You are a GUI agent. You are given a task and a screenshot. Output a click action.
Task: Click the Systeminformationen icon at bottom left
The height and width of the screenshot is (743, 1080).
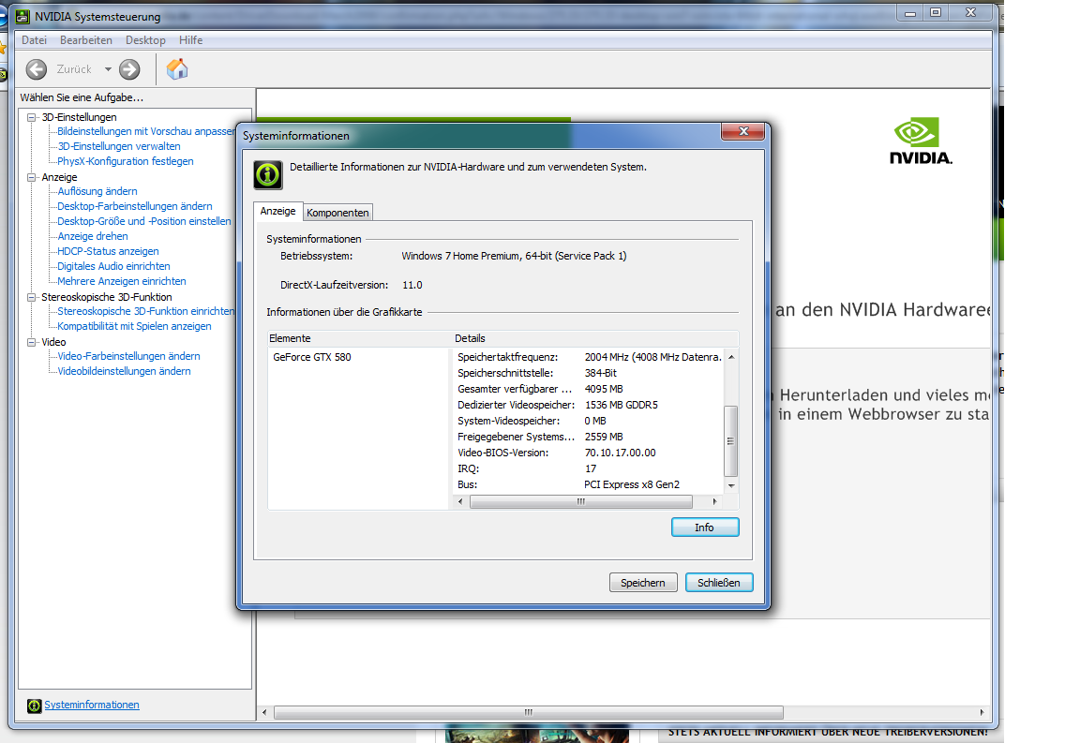(x=35, y=706)
